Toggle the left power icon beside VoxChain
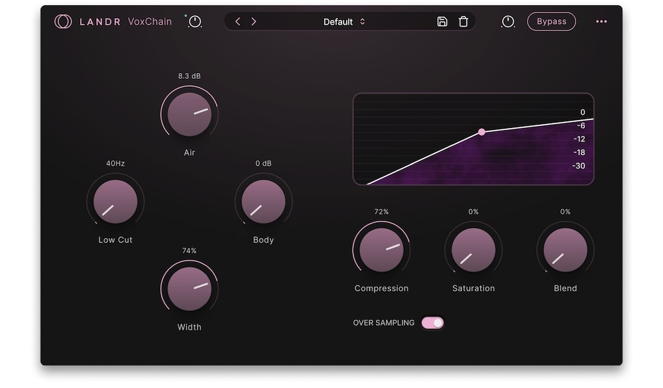Screen dimensions: 663x388 point(195,22)
